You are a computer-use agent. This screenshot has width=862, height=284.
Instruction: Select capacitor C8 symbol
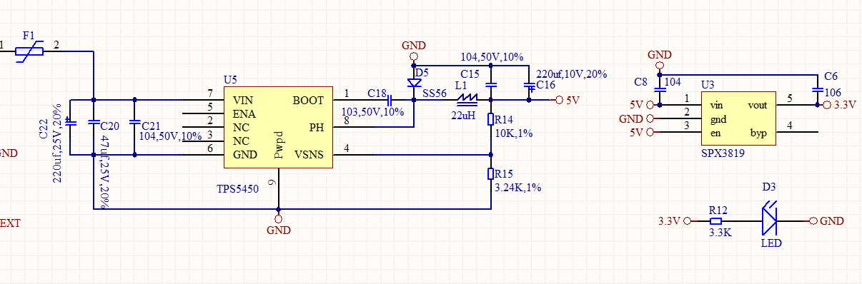click(660, 91)
